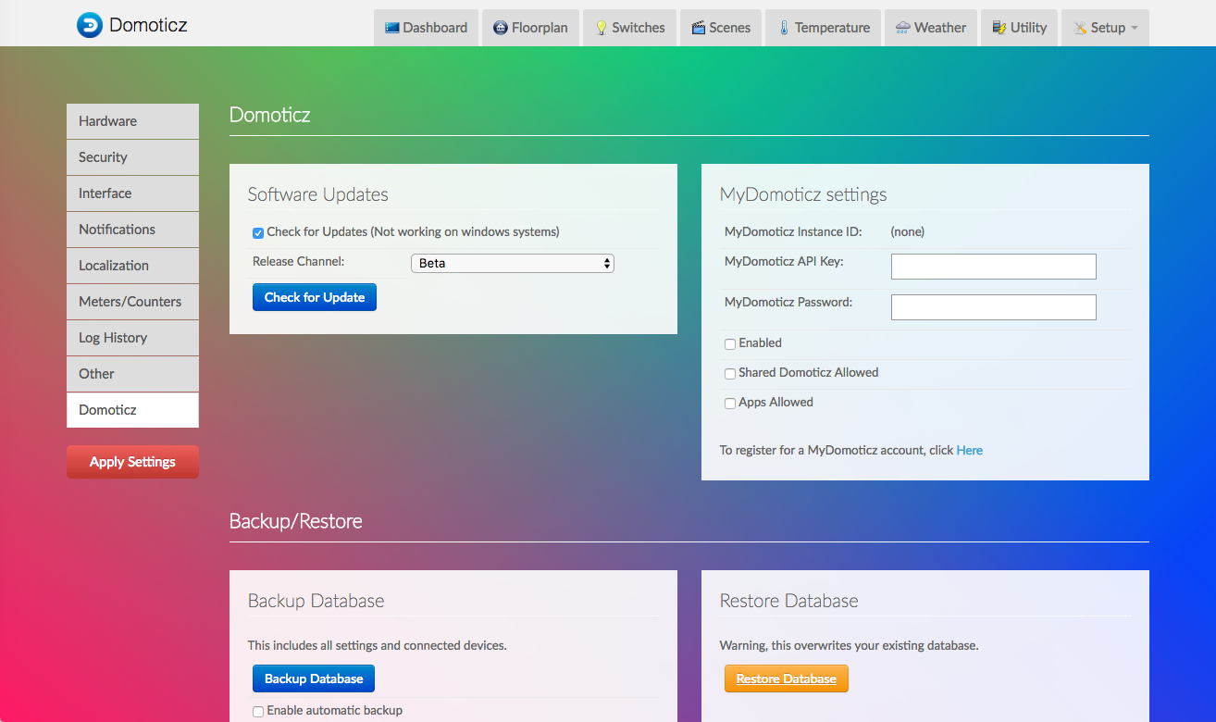Image resolution: width=1216 pixels, height=722 pixels.
Task: Open the Scenes tab label
Action: (x=730, y=28)
